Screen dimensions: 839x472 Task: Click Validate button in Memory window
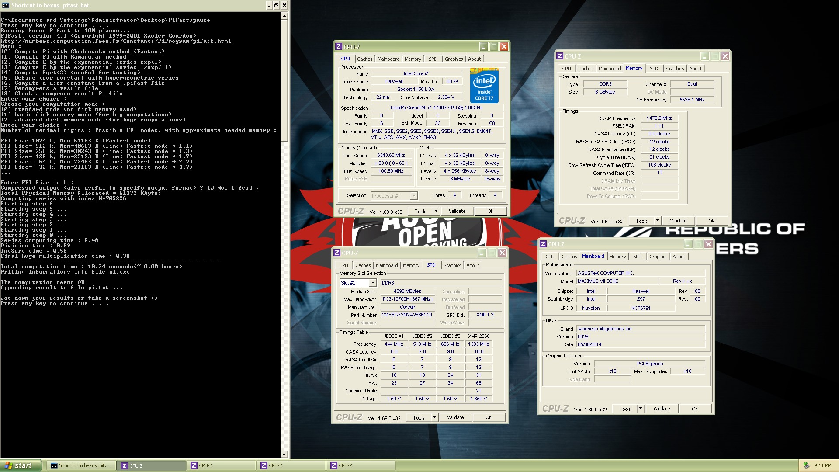pos(678,221)
